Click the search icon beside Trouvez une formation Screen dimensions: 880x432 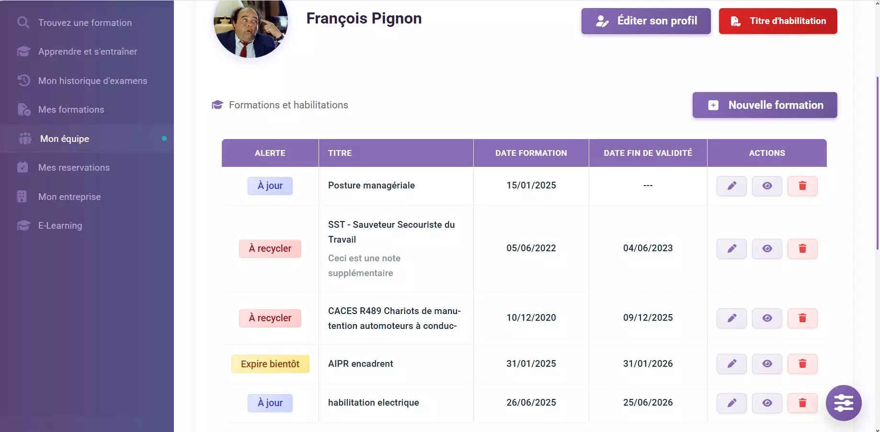[x=23, y=22]
